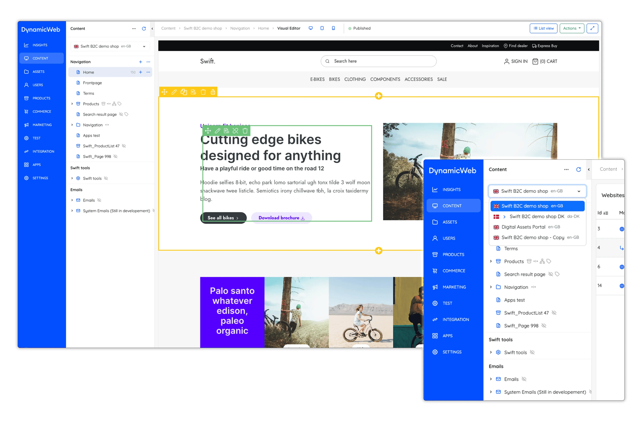Image resolution: width=641 pixels, height=427 pixels.
Task: Click trash delete icon on yellow row toolbar
Action: click(203, 92)
